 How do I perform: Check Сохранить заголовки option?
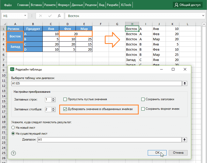point(143,99)
